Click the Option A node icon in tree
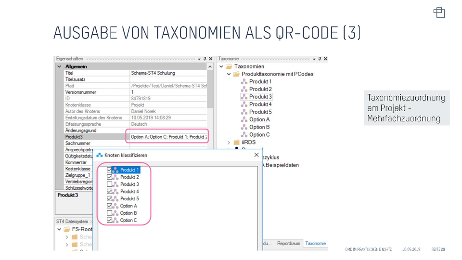Image resolution: width=462 pixels, height=260 pixels. coord(244,119)
